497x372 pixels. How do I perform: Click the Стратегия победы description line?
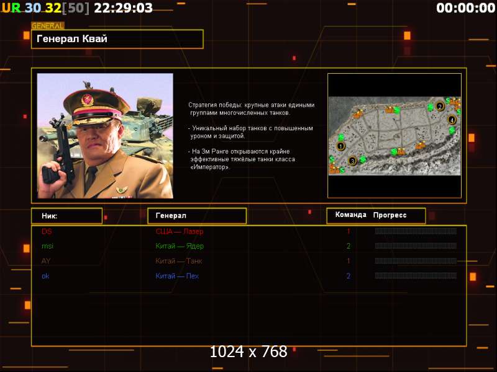(252, 105)
